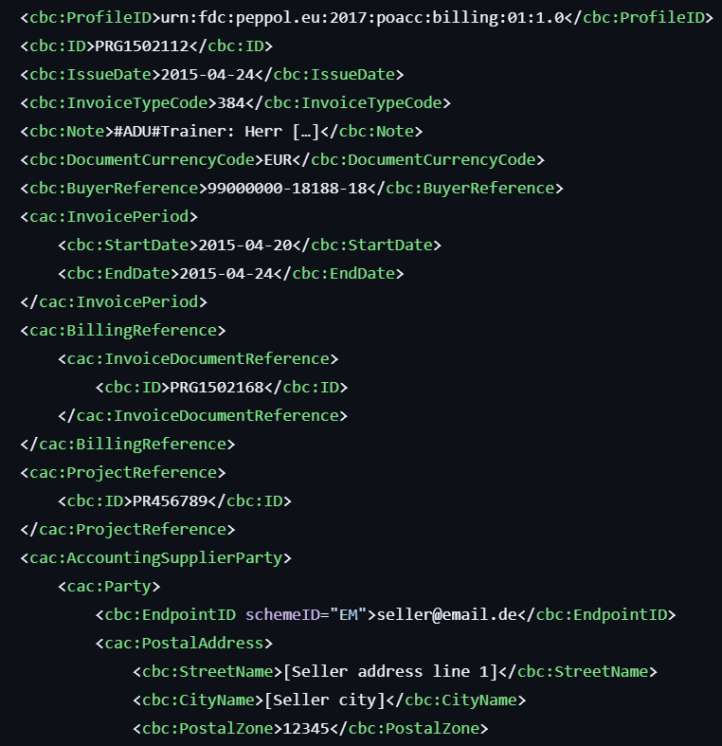Click the schemeID attribute on EndpointID
Viewport: 722px width, 746px height.
[283, 614]
